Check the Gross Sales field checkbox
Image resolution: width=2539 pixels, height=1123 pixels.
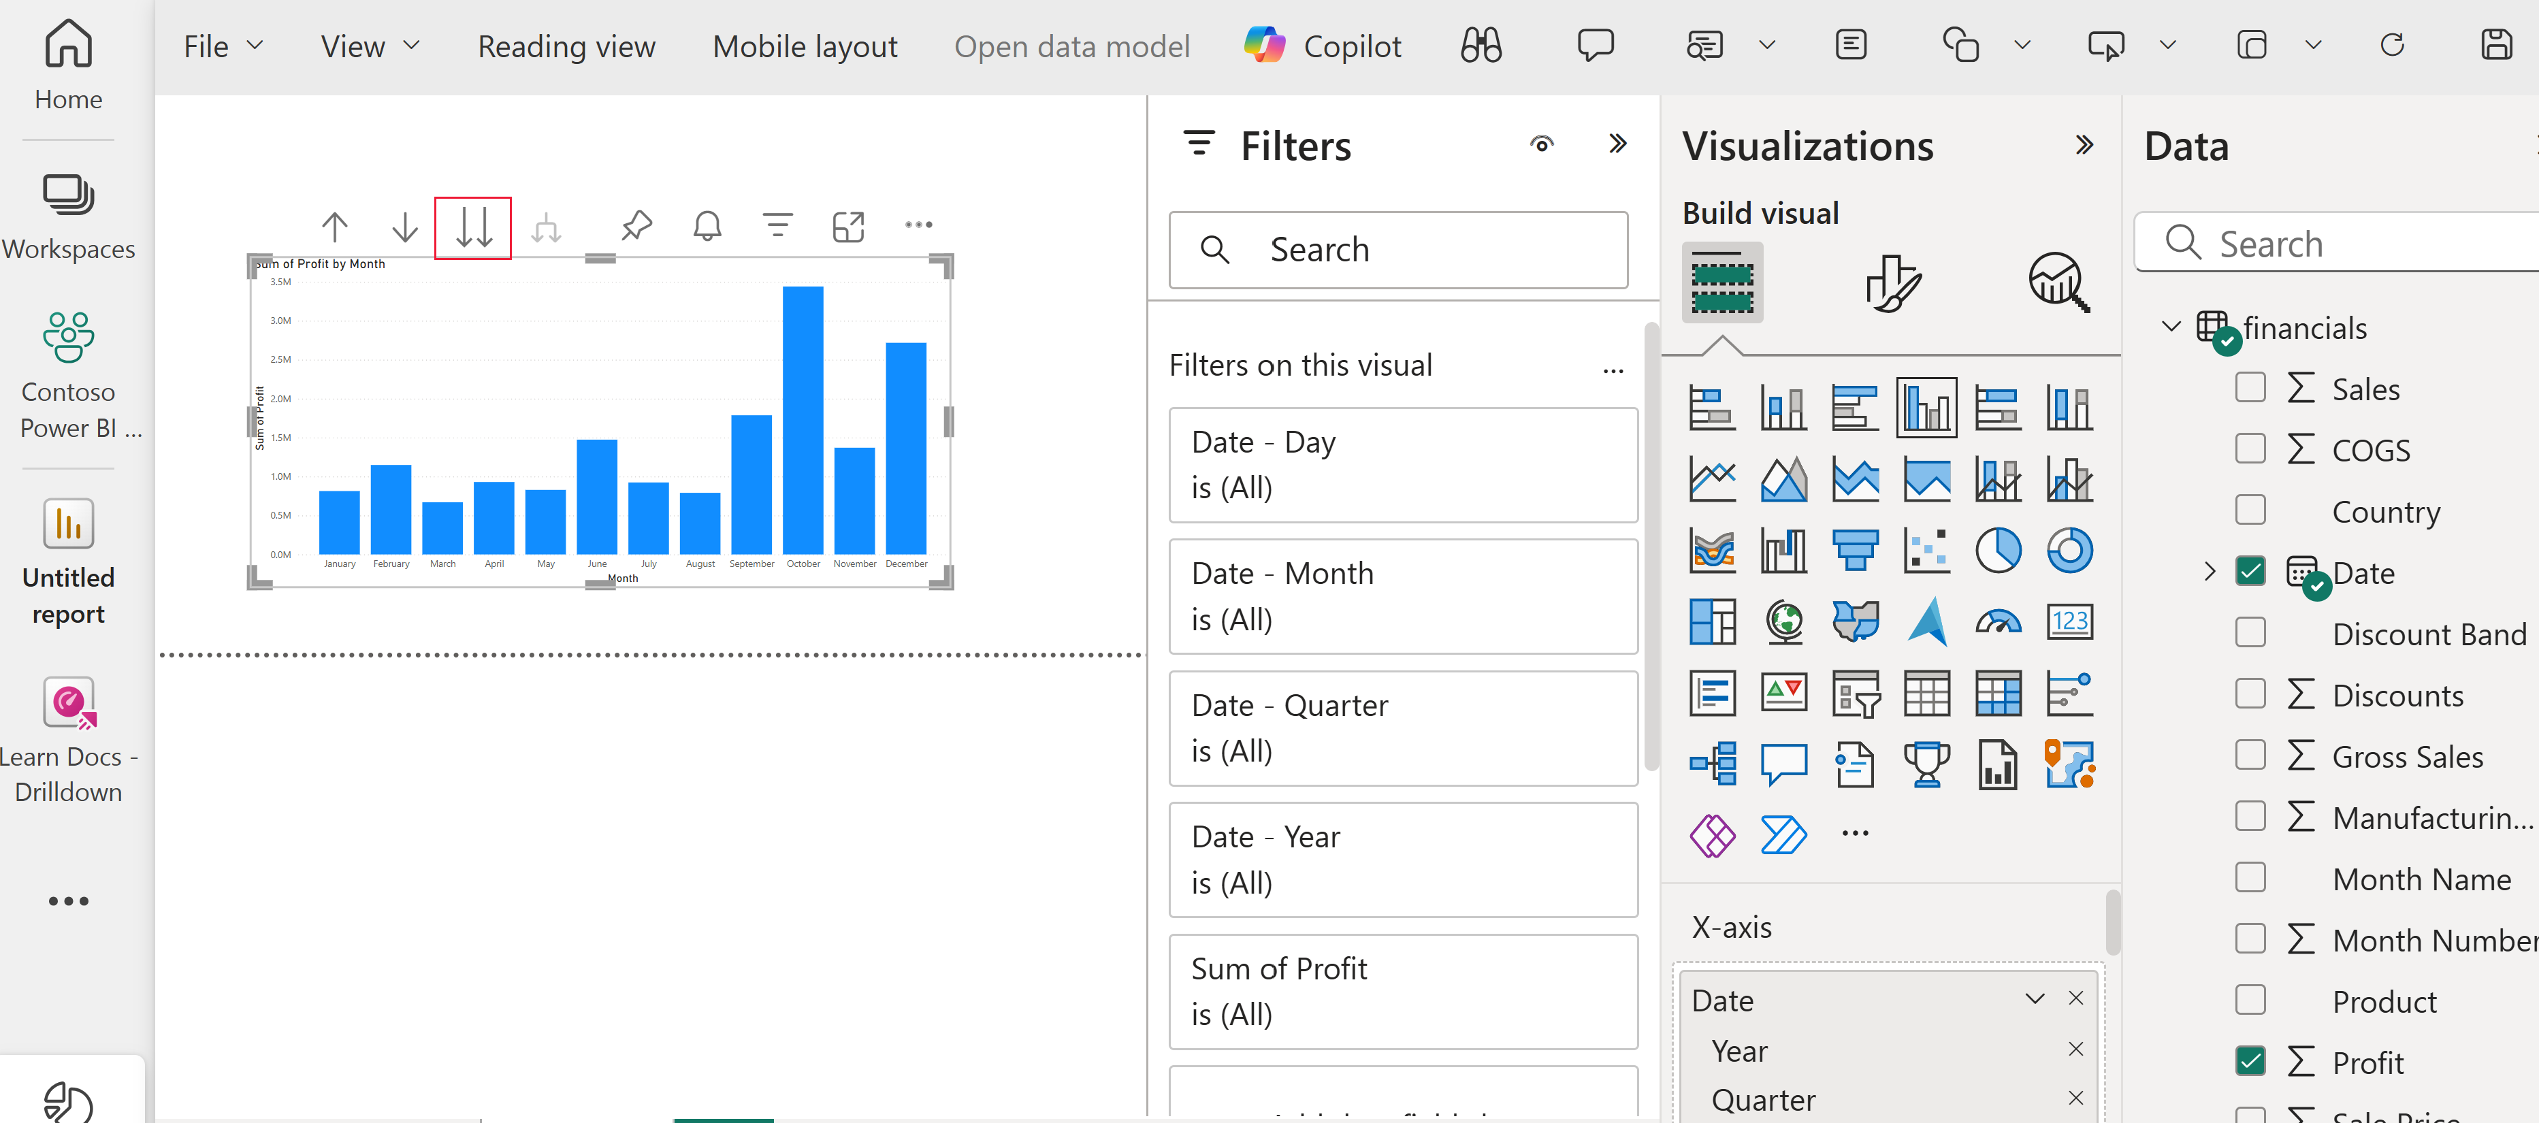point(2250,755)
